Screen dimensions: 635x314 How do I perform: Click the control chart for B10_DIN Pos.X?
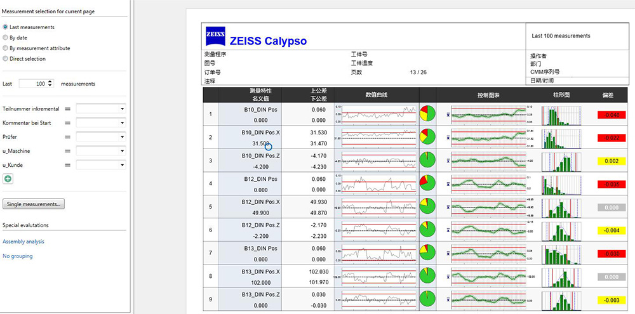(x=490, y=138)
